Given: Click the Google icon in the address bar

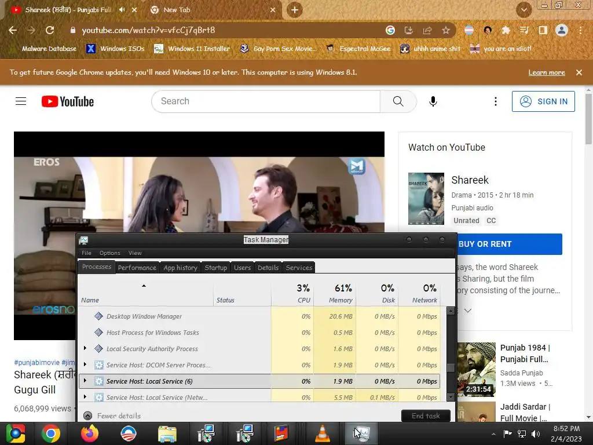Looking at the screenshot, I should pyautogui.click(x=390, y=30).
